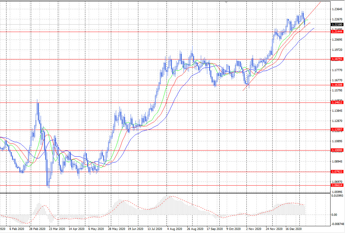Click the price axis value 1.12870
345x233 pixels.
(337, 121)
